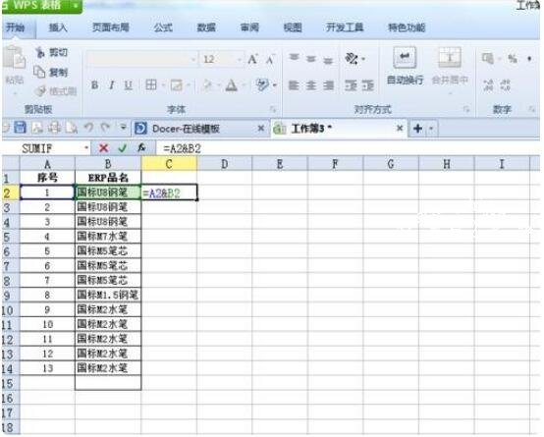Click the plus button for new document tab
The height and width of the screenshot is (437, 544).
[x=417, y=129]
